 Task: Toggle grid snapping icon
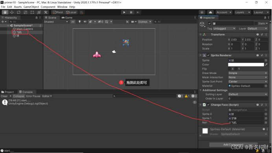[x=81, y=12]
